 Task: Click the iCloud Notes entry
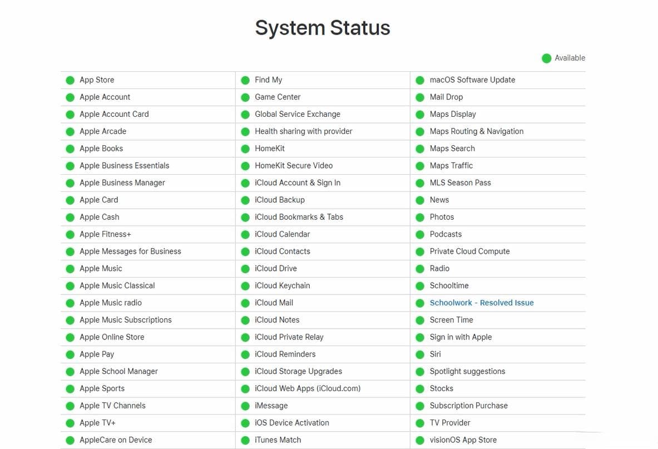tap(277, 320)
